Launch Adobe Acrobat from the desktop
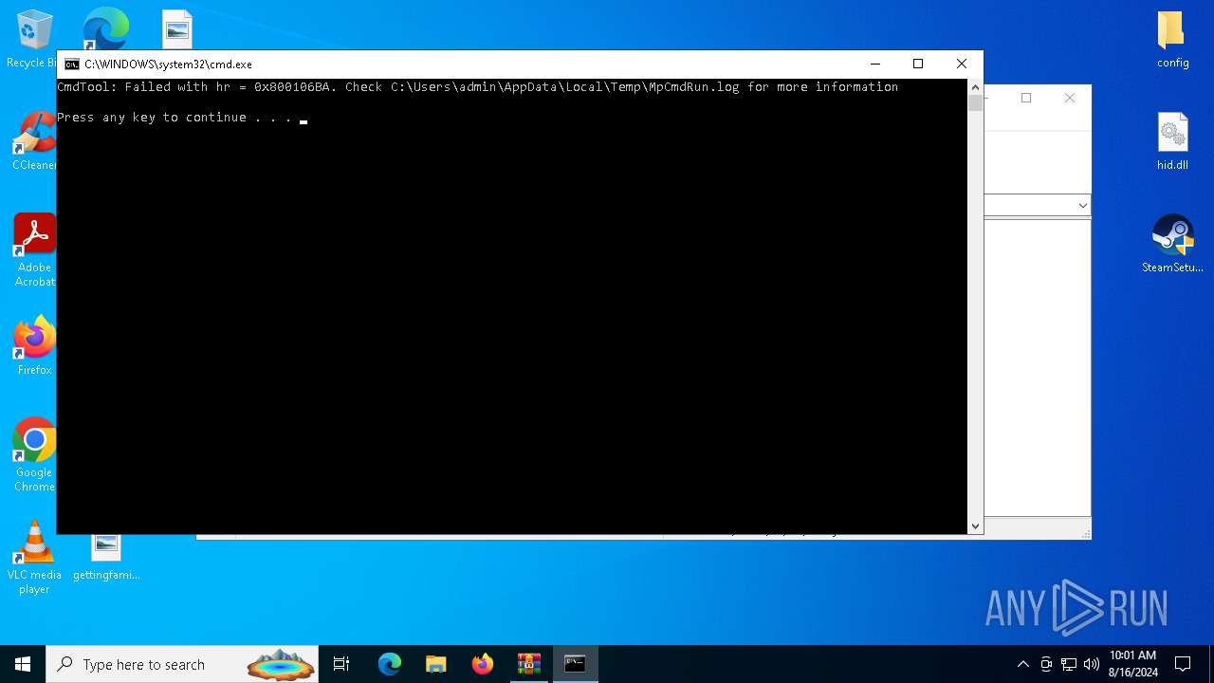This screenshot has height=683, width=1214. pyautogui.click(x=34, y=250)
